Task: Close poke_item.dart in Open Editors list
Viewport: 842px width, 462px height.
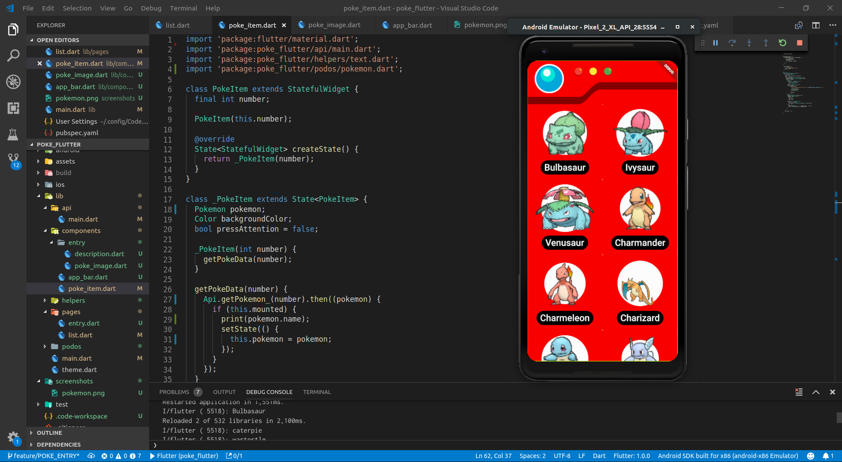Action: 40,63
